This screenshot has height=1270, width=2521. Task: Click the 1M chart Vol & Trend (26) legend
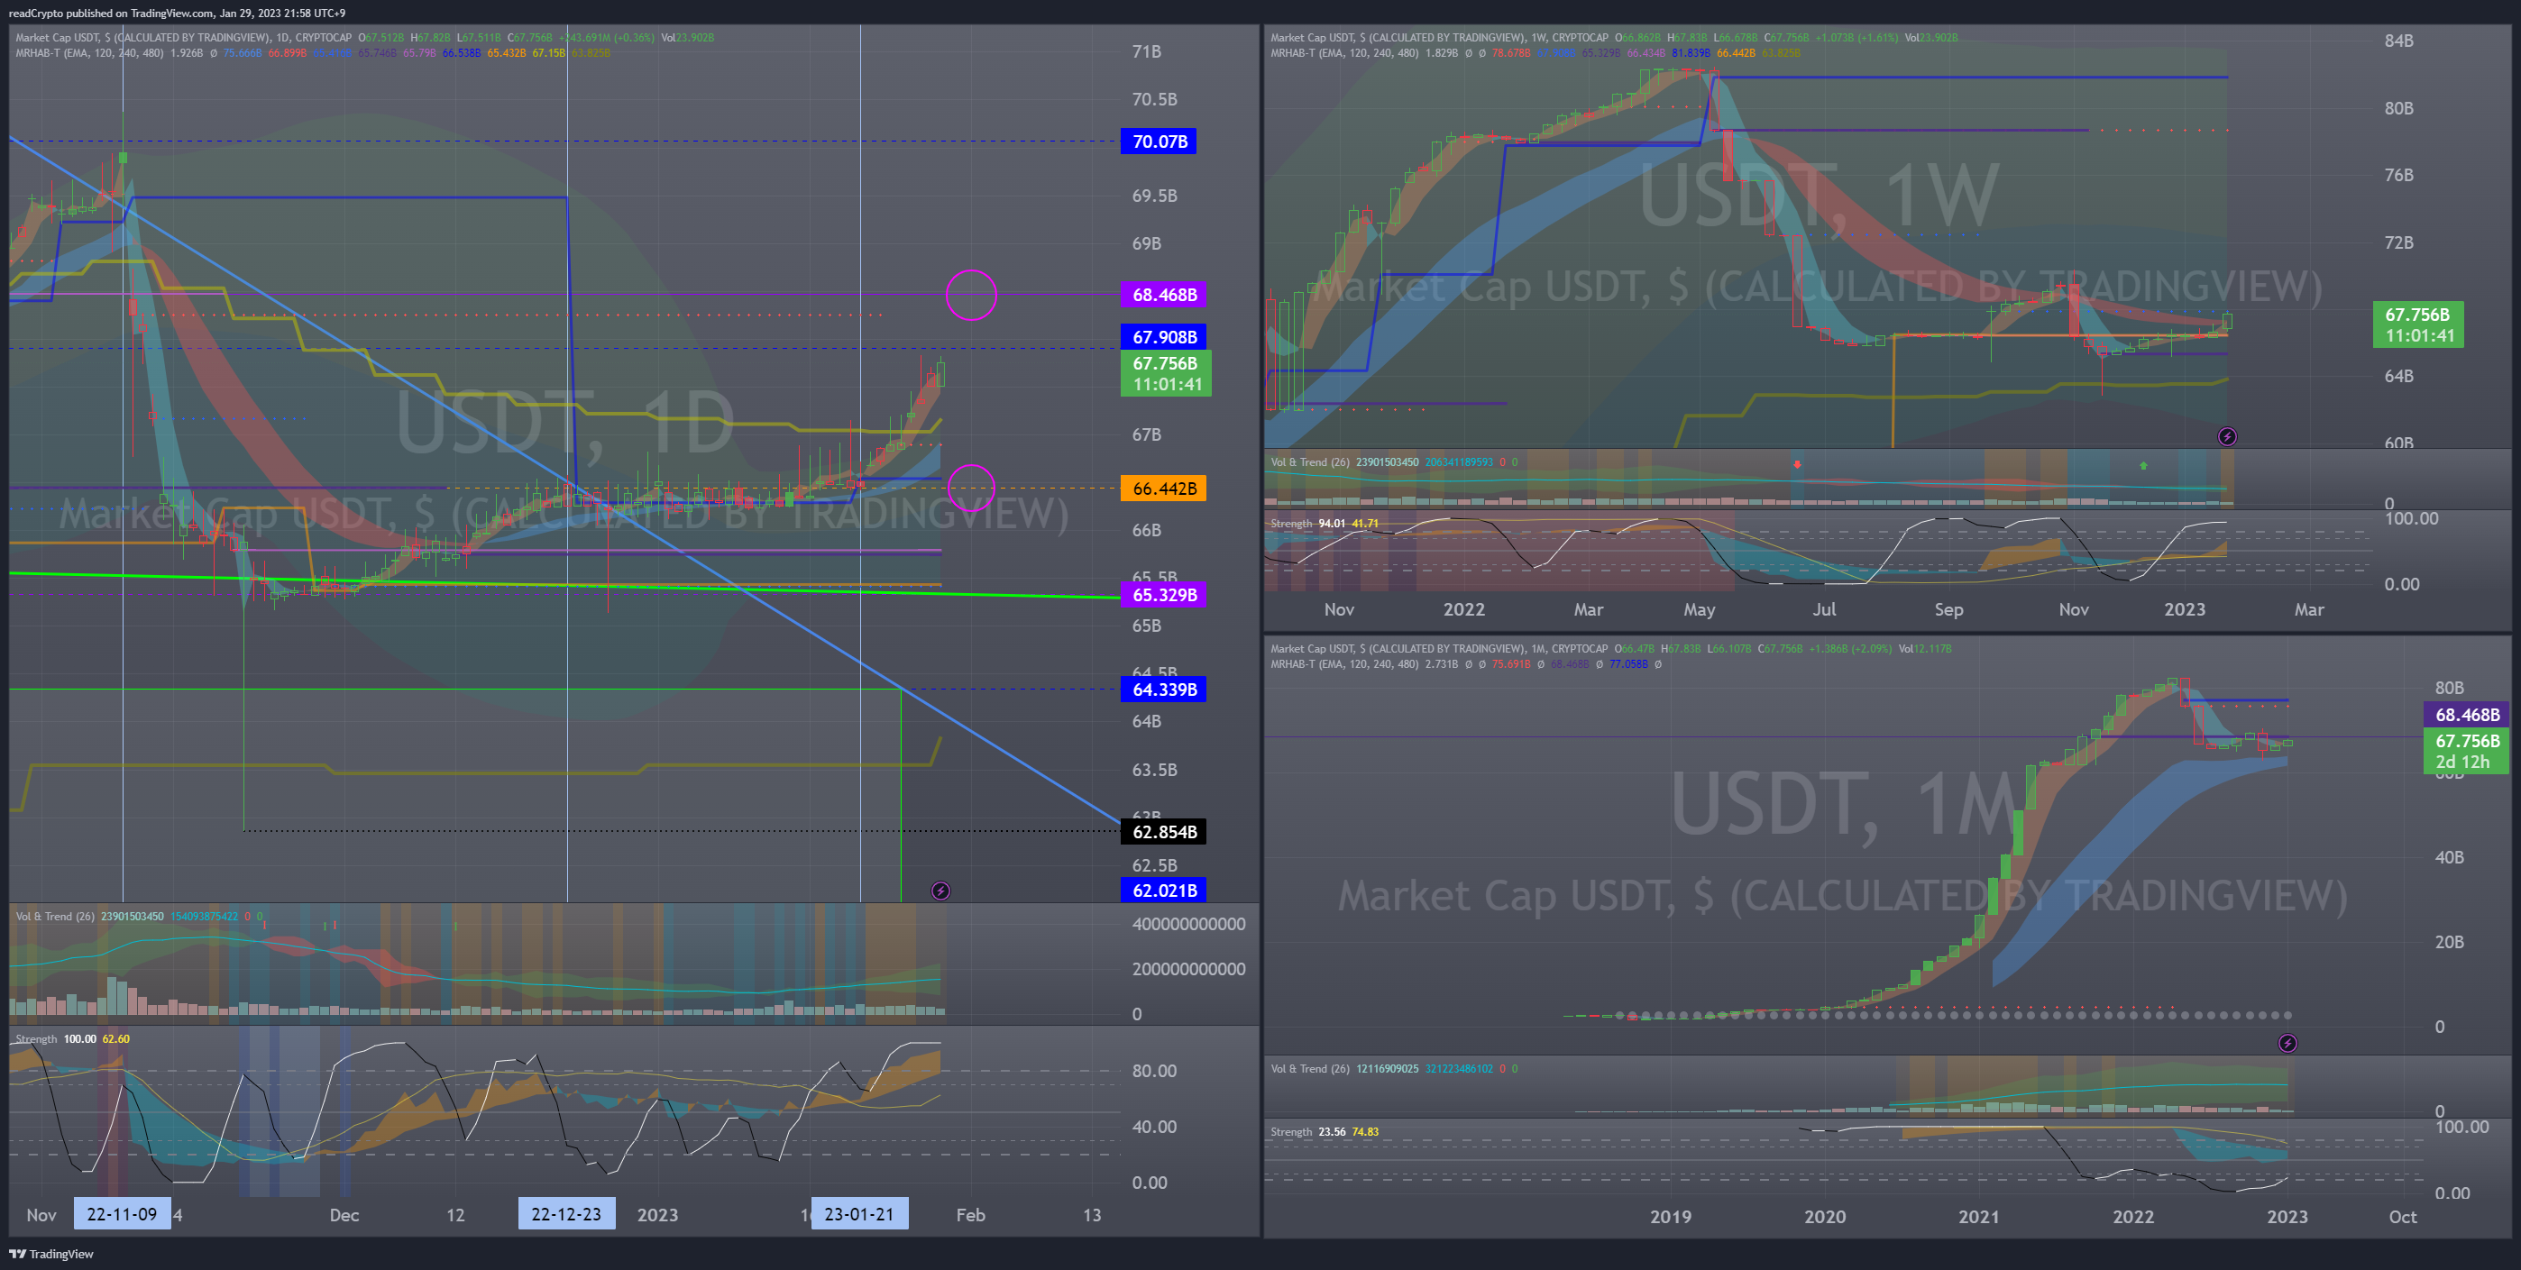pos(1309,1068)
